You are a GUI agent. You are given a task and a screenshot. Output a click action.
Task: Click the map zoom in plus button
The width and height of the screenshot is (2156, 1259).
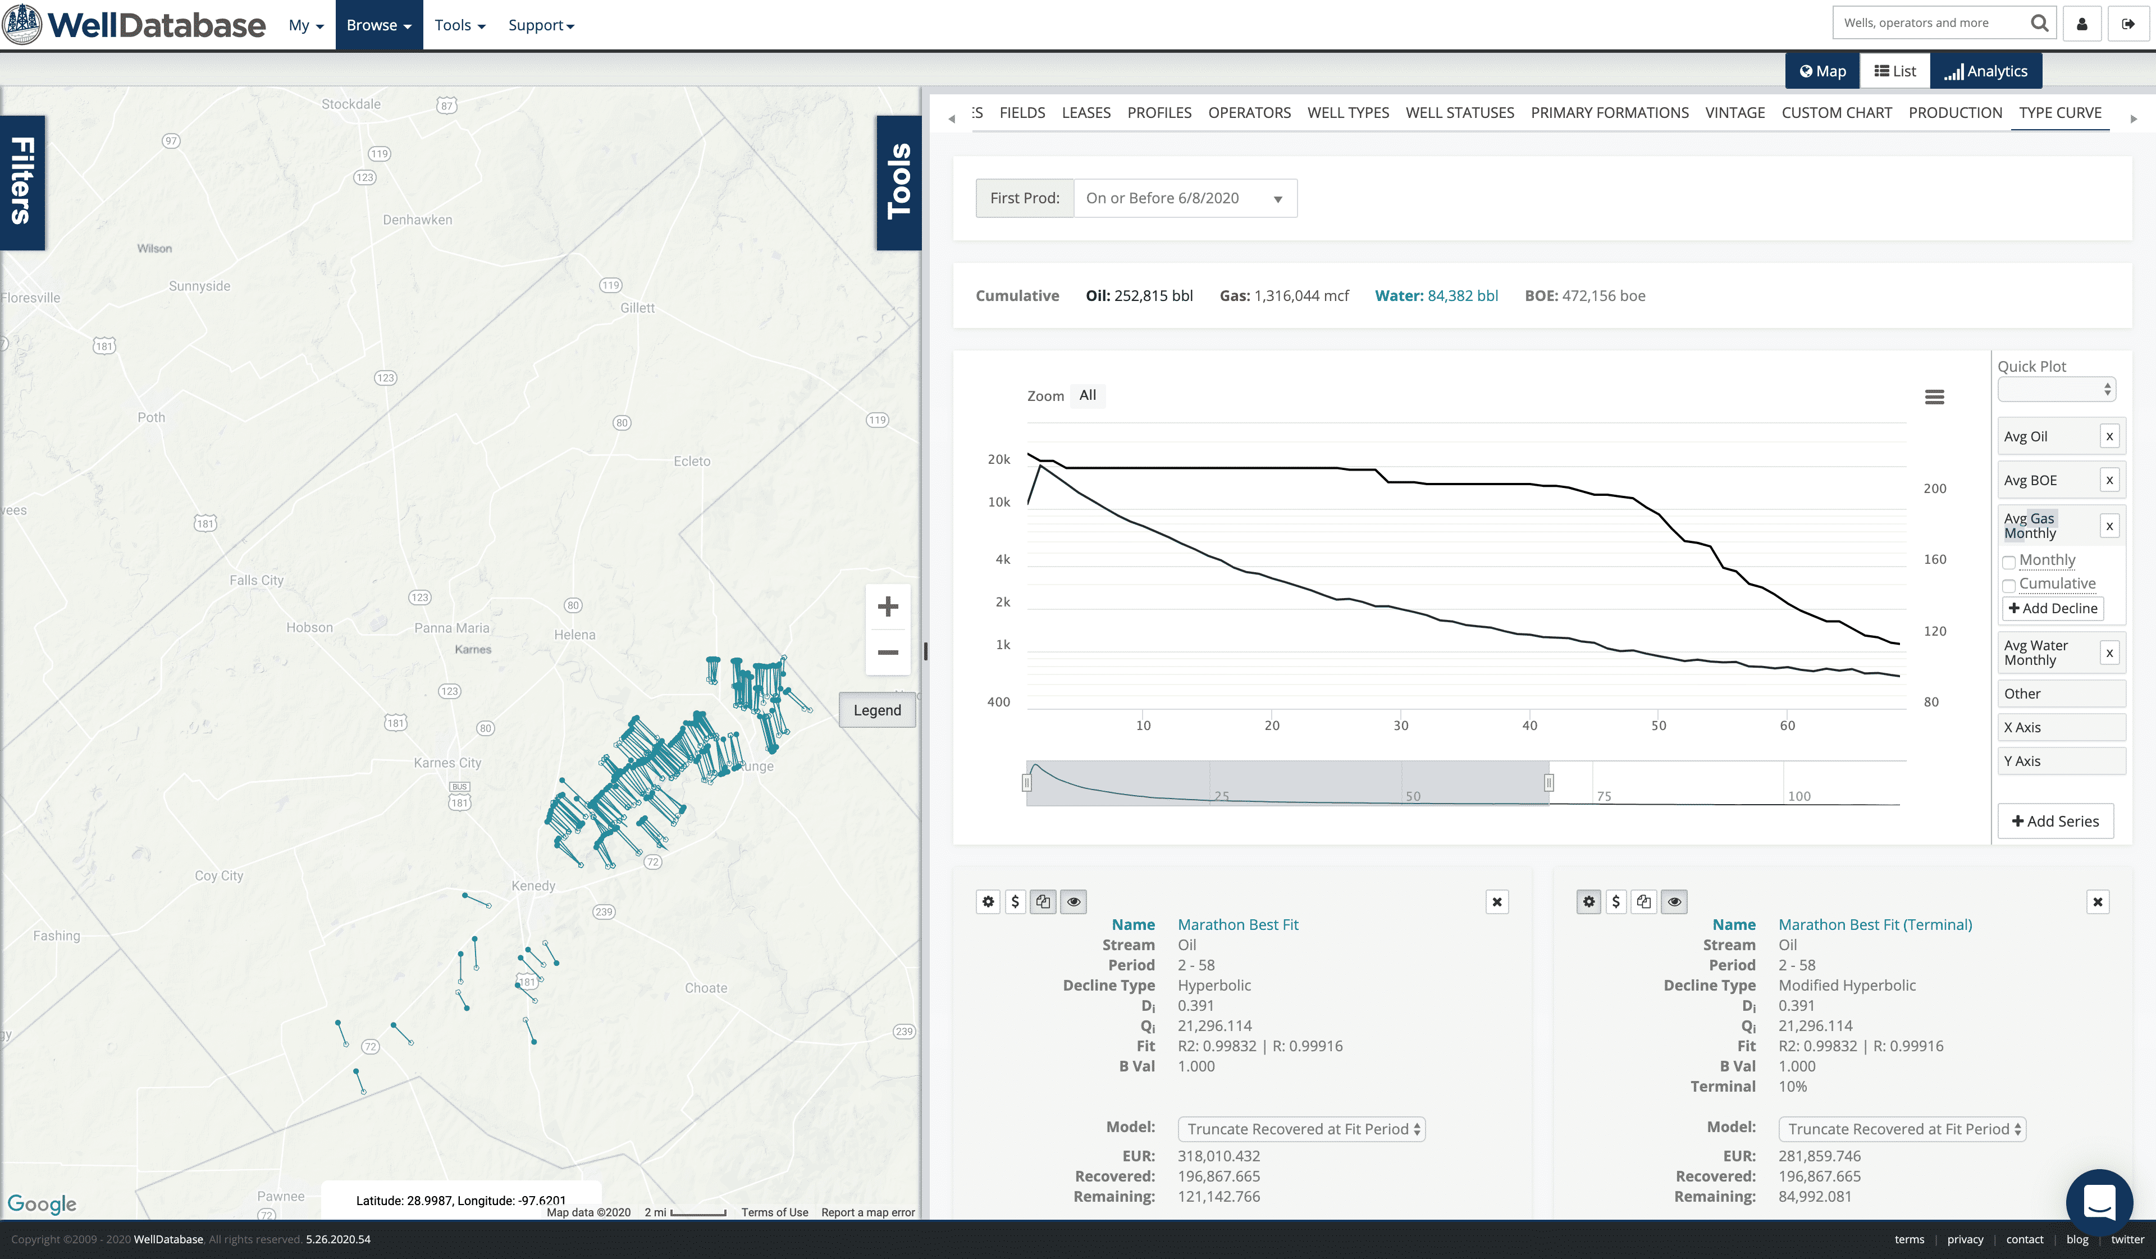pyautogui.click(x=887, y=607)
